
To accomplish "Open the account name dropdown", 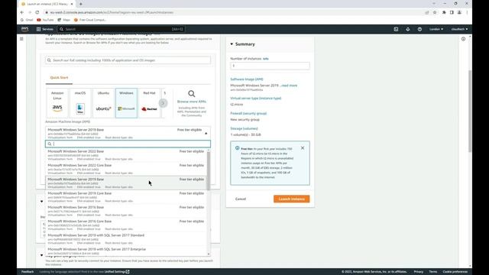I will point(459,29).
